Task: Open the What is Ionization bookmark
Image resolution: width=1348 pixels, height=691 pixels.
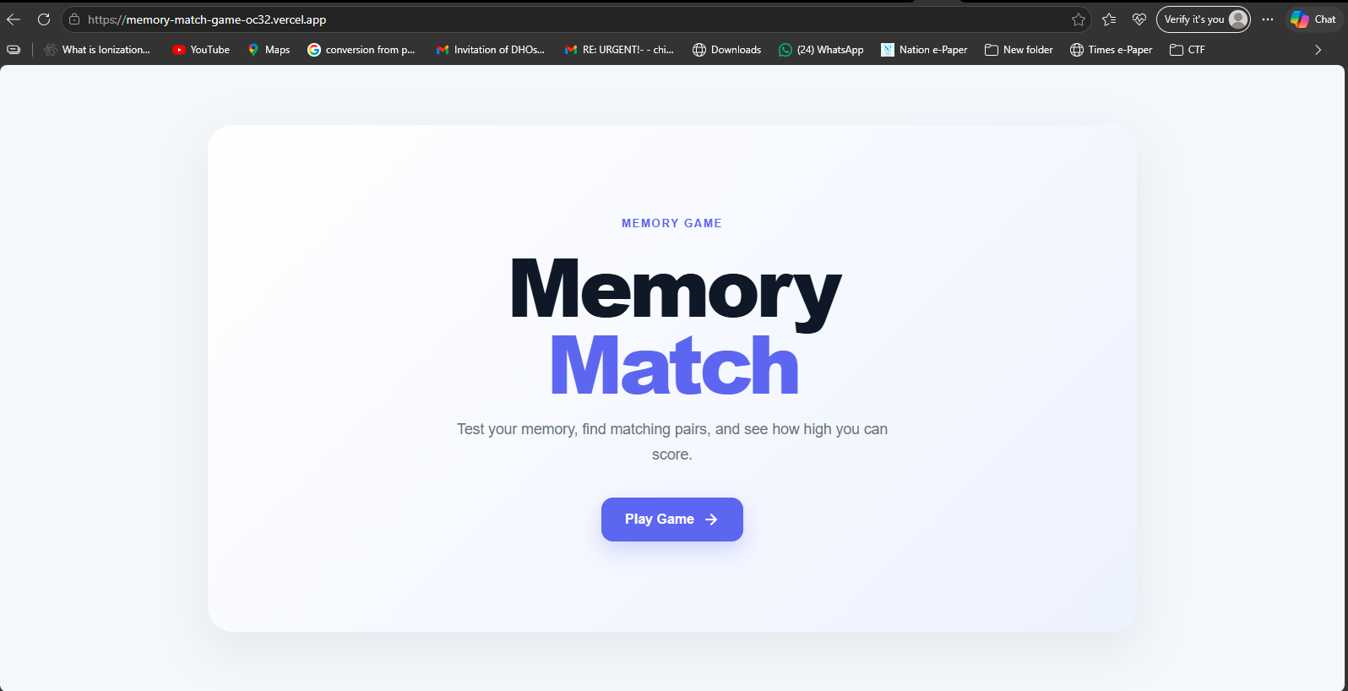Action: tap(97, 50)
